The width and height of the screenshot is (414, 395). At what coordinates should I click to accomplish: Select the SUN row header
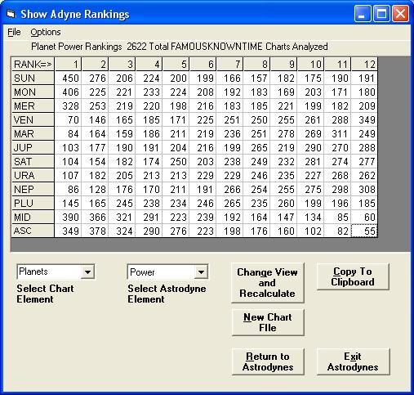click(x=33, y=79)
